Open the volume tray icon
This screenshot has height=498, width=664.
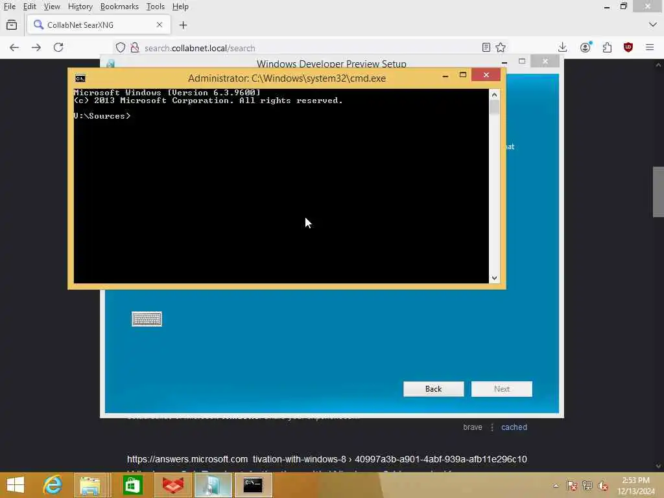602,485
